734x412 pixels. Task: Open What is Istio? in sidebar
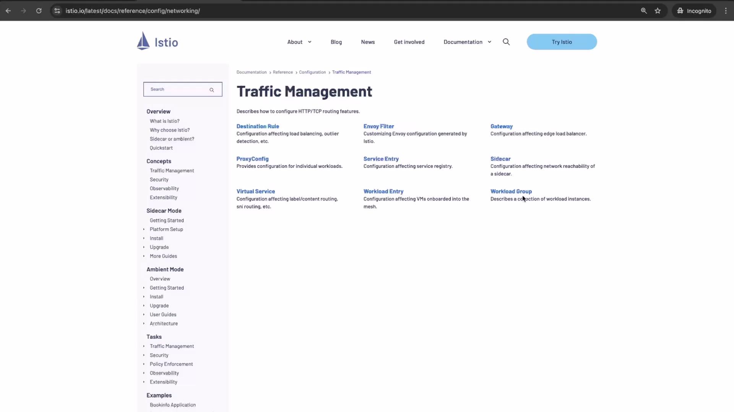click(x=164, y=121)
